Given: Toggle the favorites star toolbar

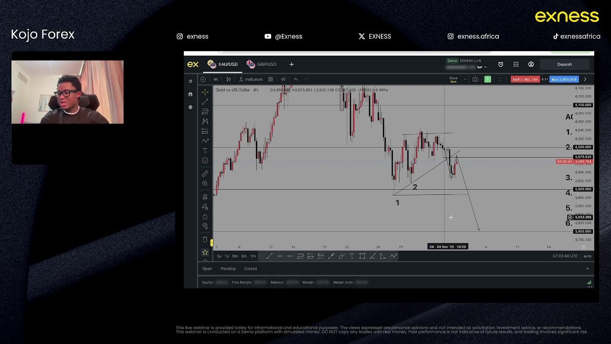Looking at the screenshot, I should (x=205, y=252).
